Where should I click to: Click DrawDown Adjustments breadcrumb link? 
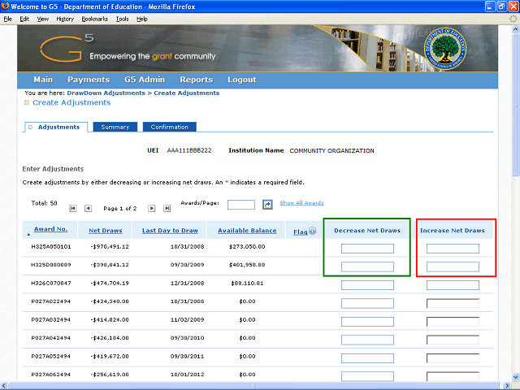tap(112, 93)
